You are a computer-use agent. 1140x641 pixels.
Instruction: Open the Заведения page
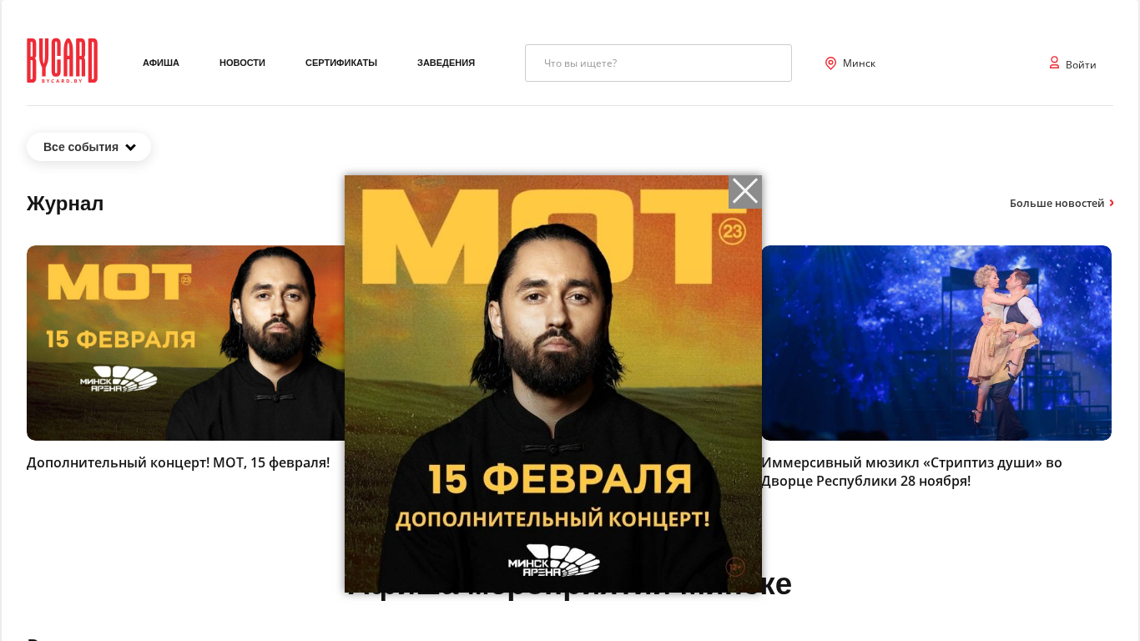click(x=446, y=63)
